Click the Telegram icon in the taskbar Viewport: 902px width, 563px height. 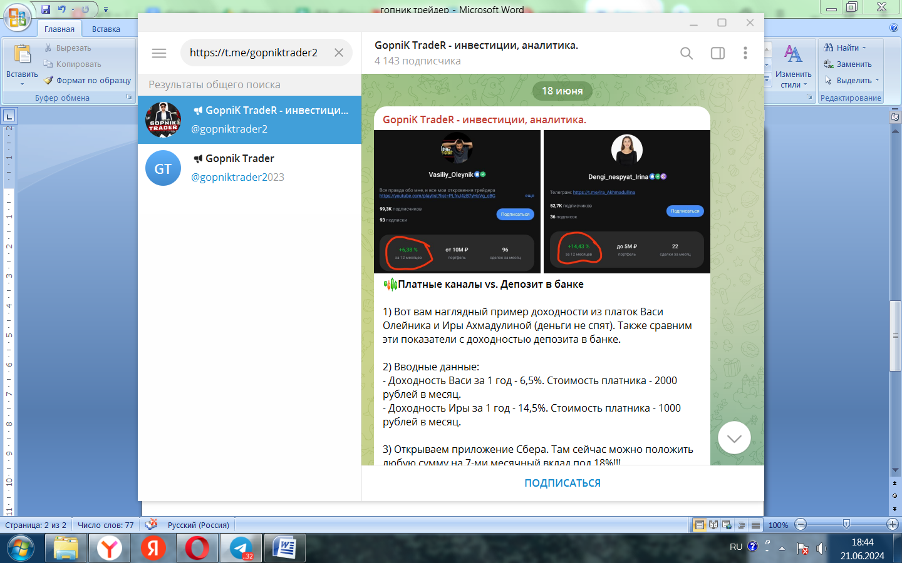pyautogui.click(x=241, y=549)
